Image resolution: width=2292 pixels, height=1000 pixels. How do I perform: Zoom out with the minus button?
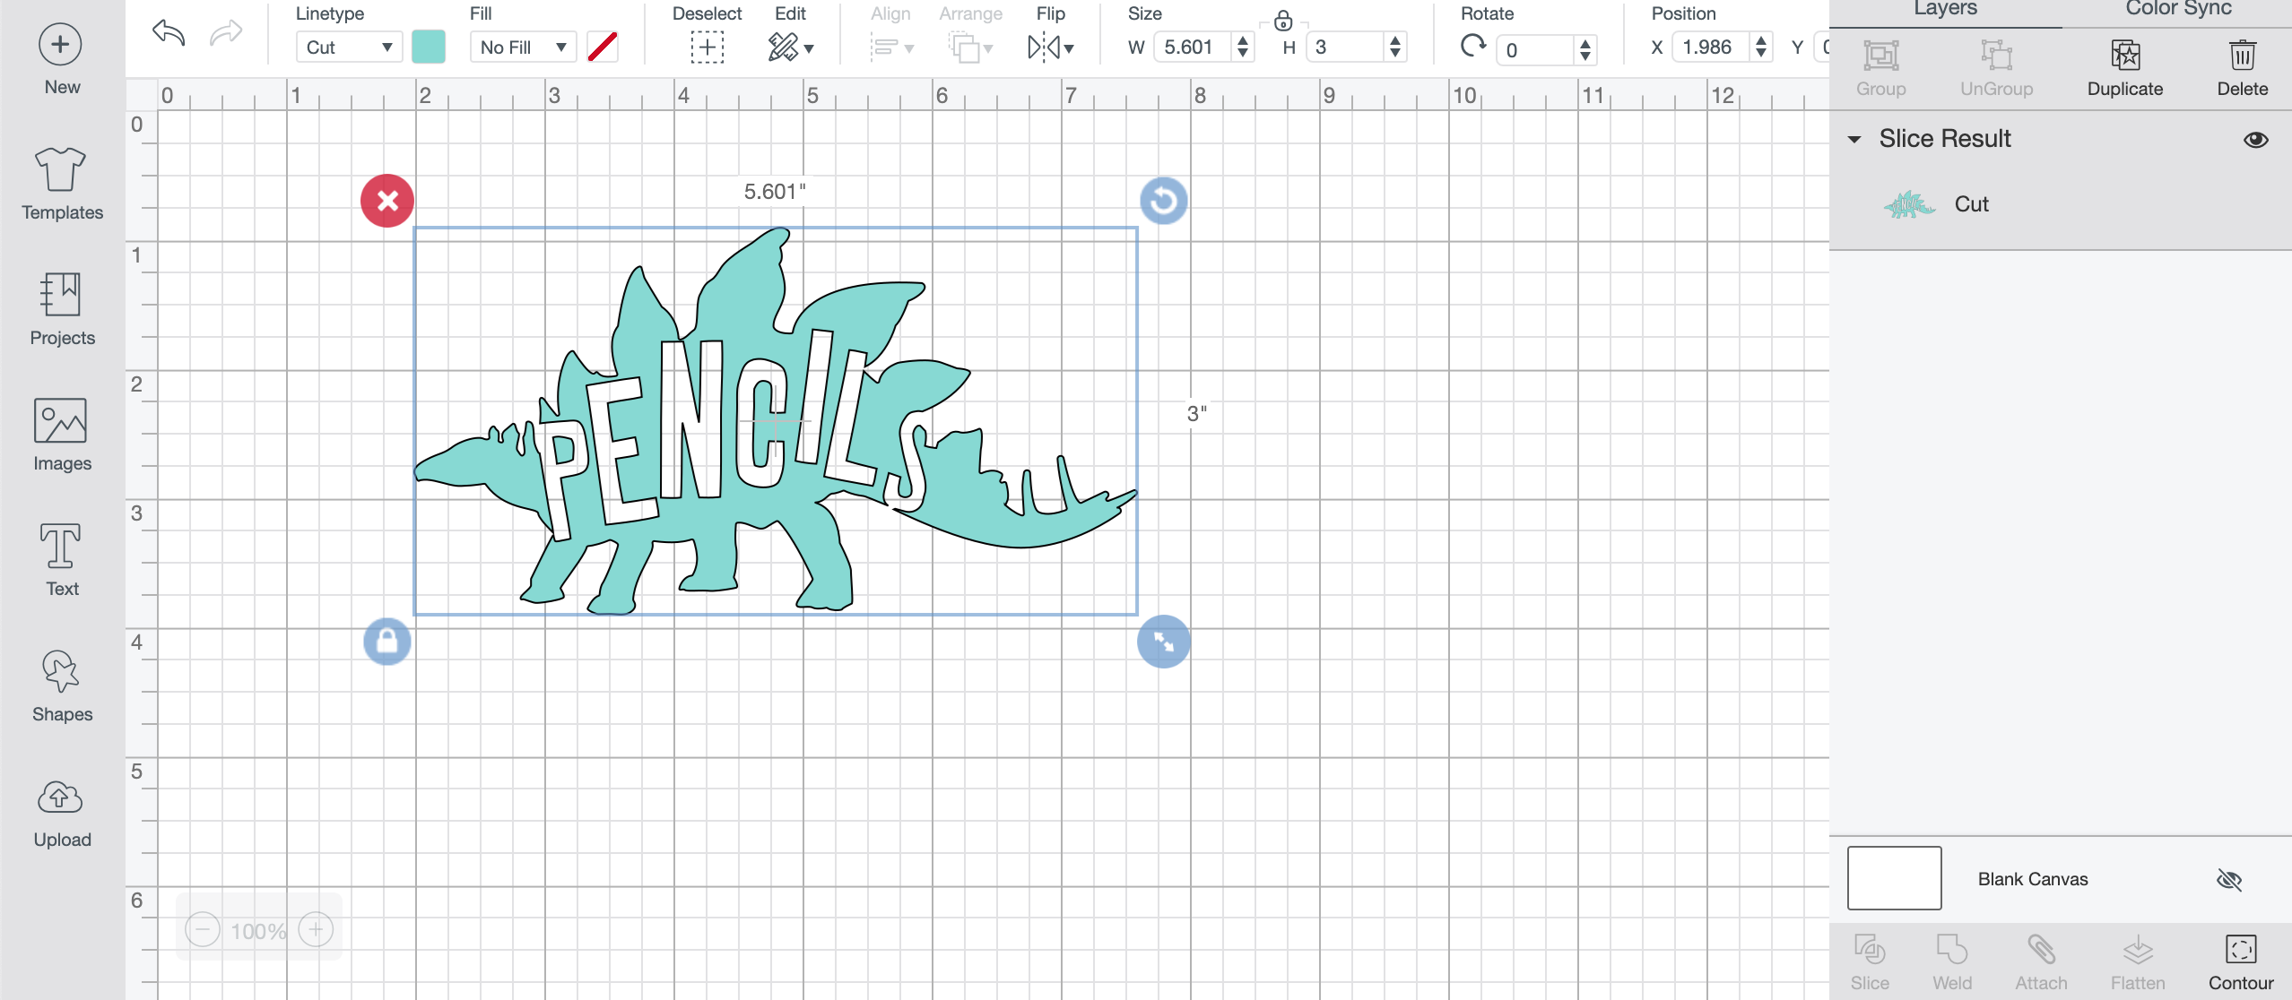pyautogui.click(x=203, y=930)
